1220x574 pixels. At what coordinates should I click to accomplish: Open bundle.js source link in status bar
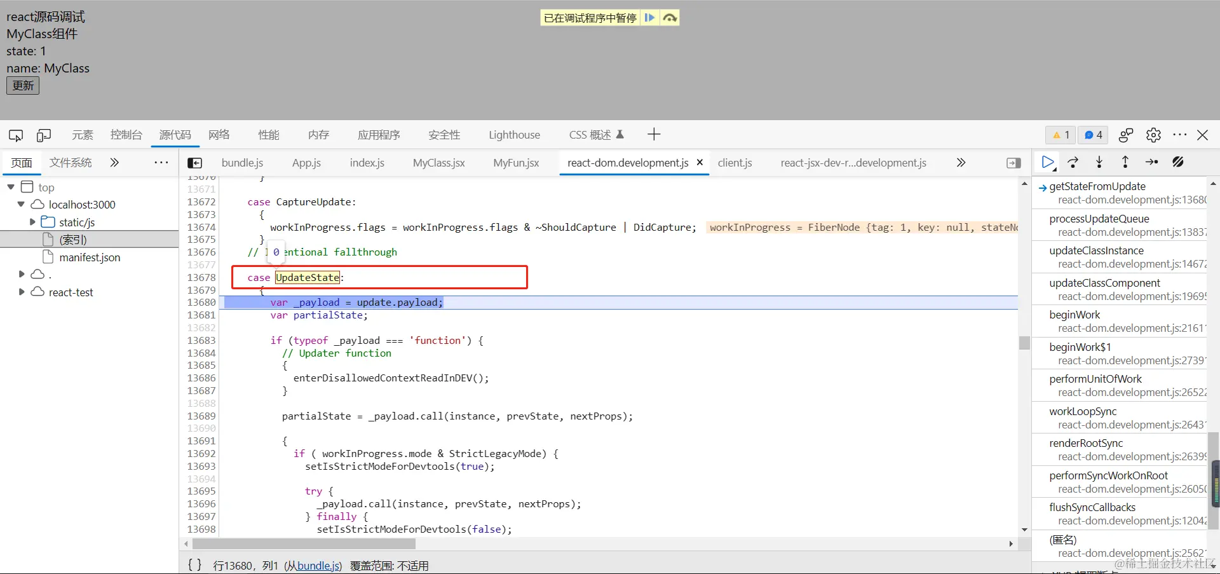coord(320,566)
